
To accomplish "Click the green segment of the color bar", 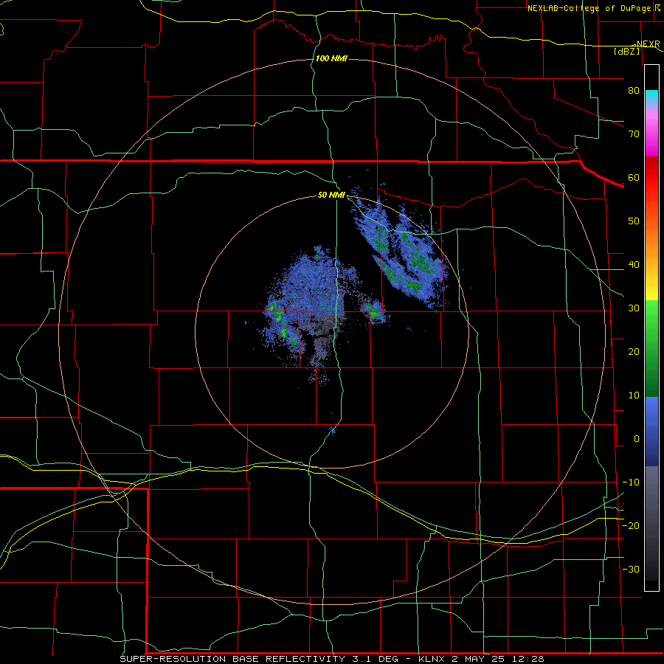I will 651,347.
